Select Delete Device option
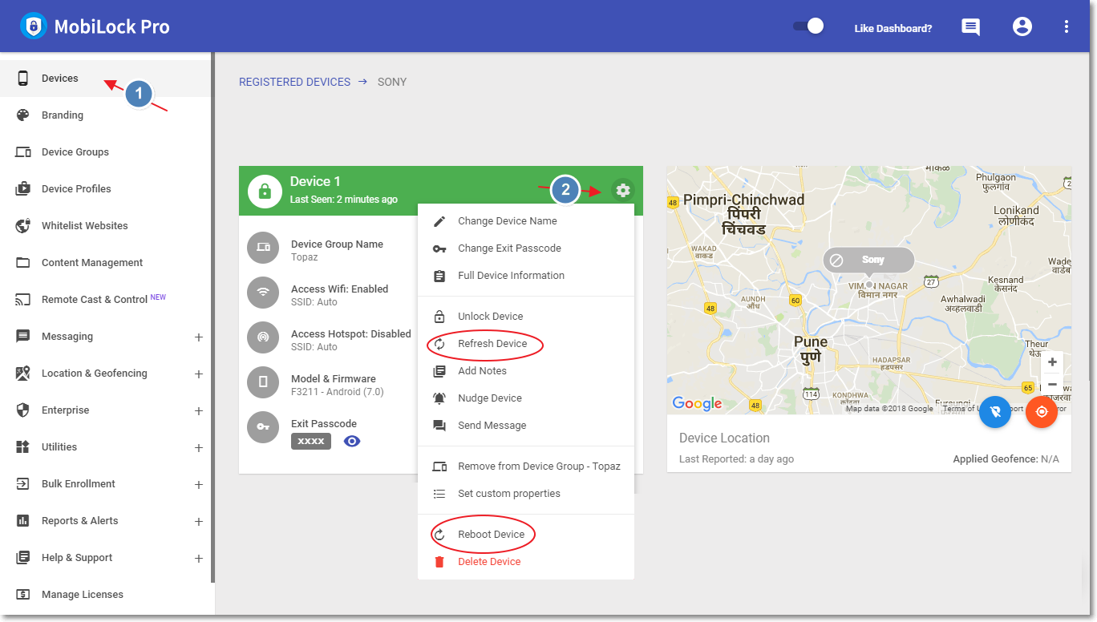Image resolution: width=1097 pixels, height=622 pixels. pos(526,562)
